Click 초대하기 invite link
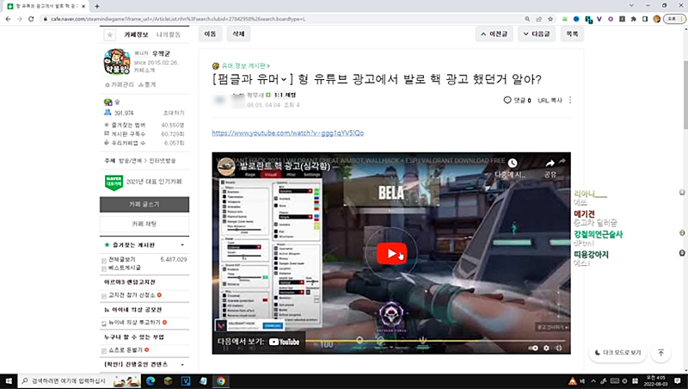 click(x=174, y=113)
